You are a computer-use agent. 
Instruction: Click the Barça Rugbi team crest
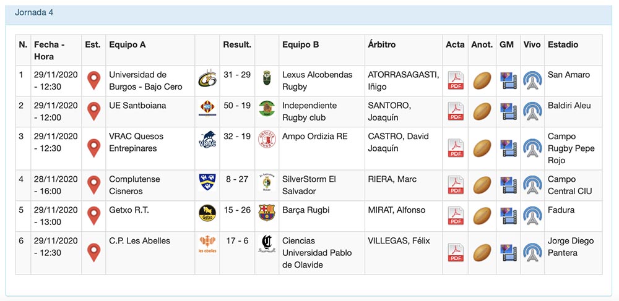tap(267, 212)
